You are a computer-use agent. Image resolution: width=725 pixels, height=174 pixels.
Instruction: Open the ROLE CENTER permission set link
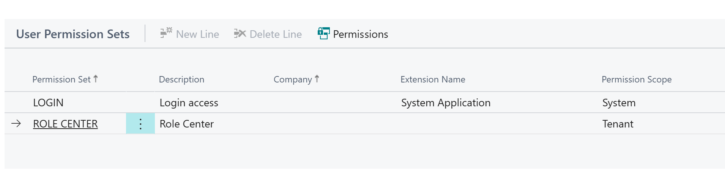[65, 124]
